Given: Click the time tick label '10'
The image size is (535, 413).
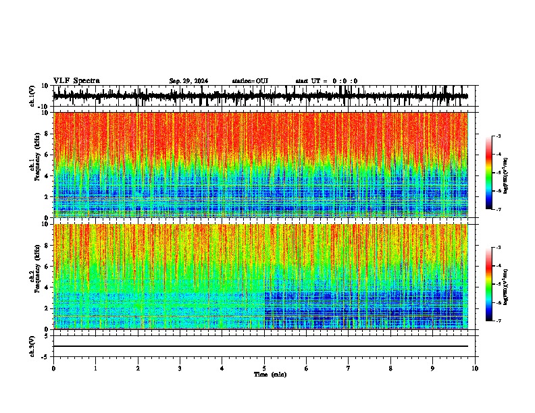Looking at the screenshot, I should coord(475,368).
